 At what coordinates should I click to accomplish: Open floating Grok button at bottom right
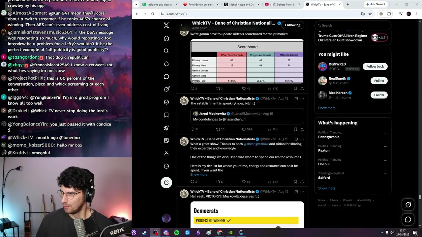click(408, 205)
